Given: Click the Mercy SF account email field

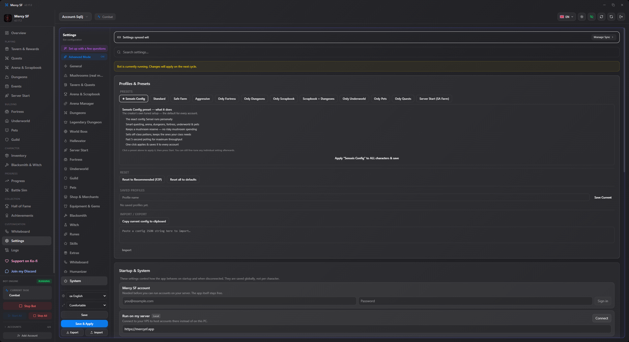Looking at the screenshot, I should coord(239,301).
